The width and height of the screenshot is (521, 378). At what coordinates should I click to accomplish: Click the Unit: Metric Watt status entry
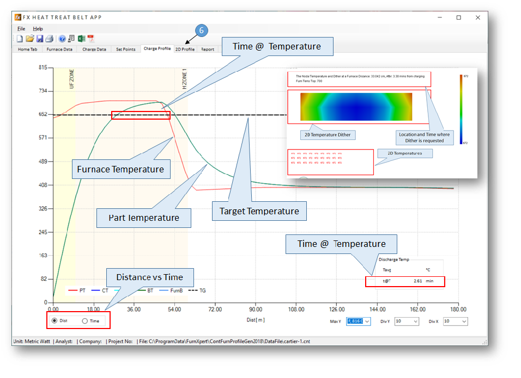(32, 342)
